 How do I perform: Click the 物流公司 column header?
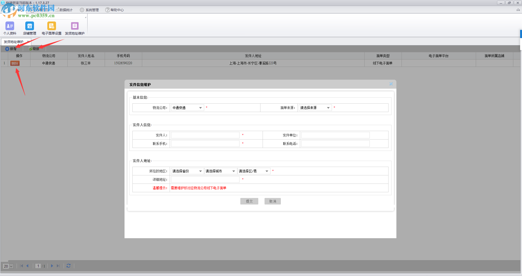click(49, 56)
